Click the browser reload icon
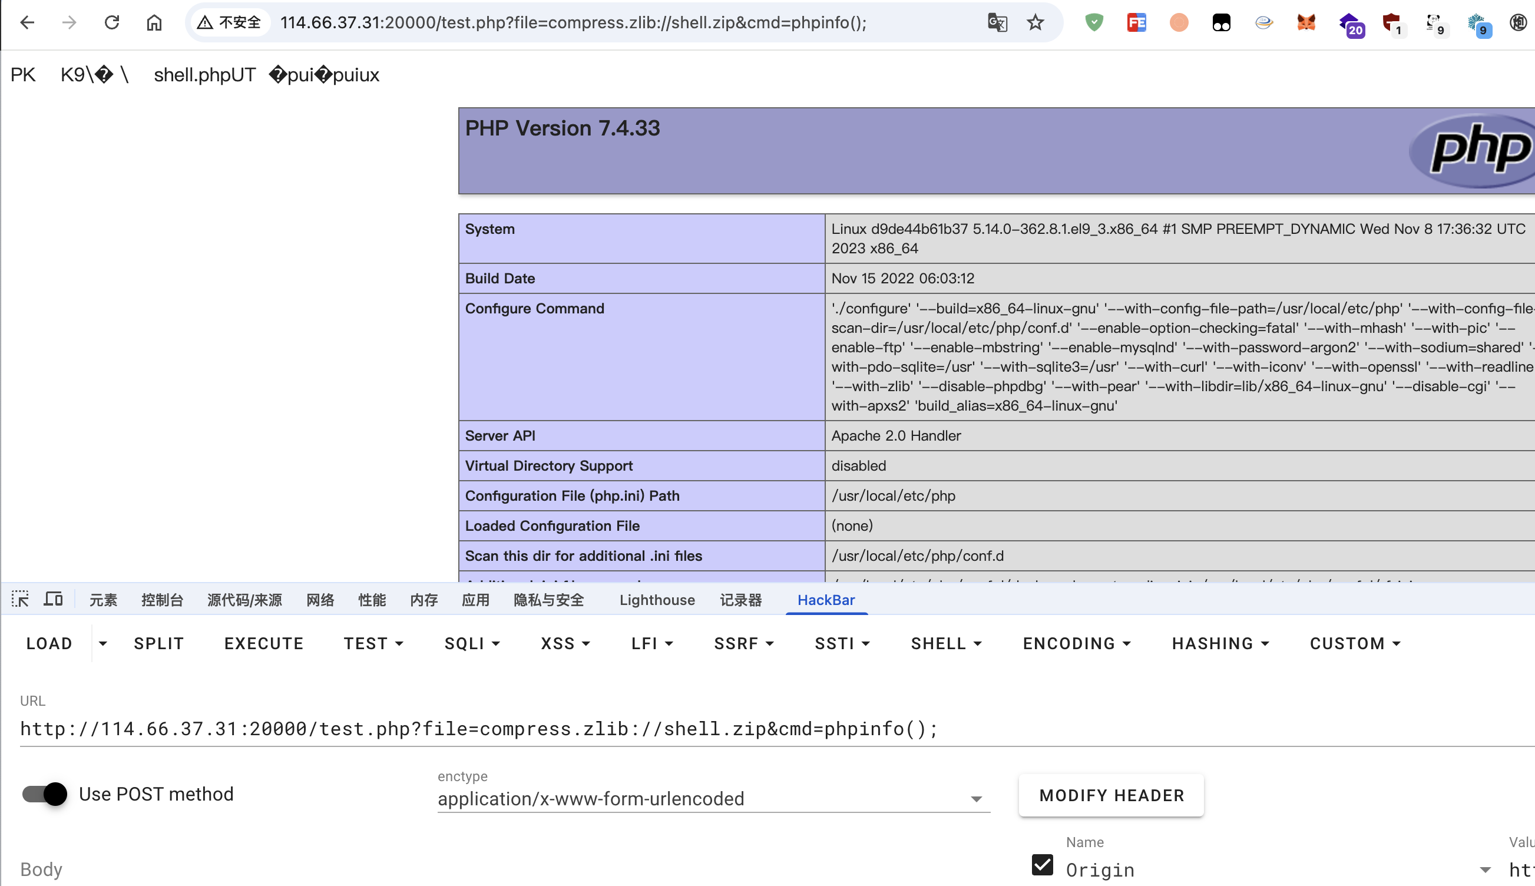The height and width of the screenshot is (886, 1535). (x=111, y=22)
